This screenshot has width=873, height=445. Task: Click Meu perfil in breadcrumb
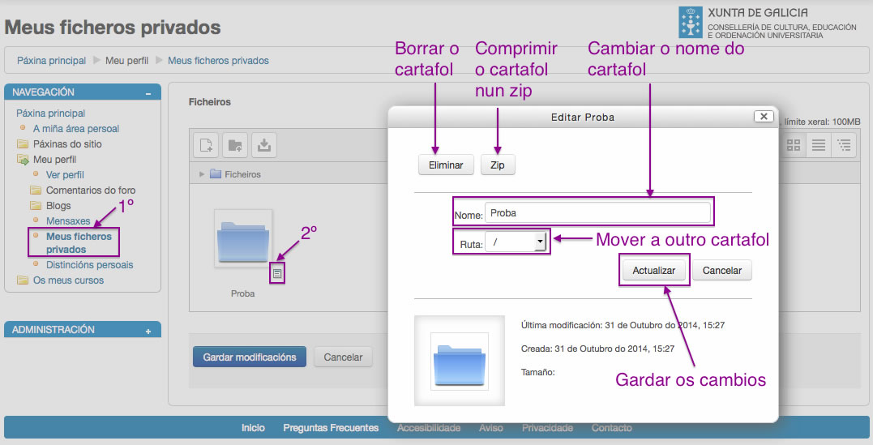[x=127, y=61]
